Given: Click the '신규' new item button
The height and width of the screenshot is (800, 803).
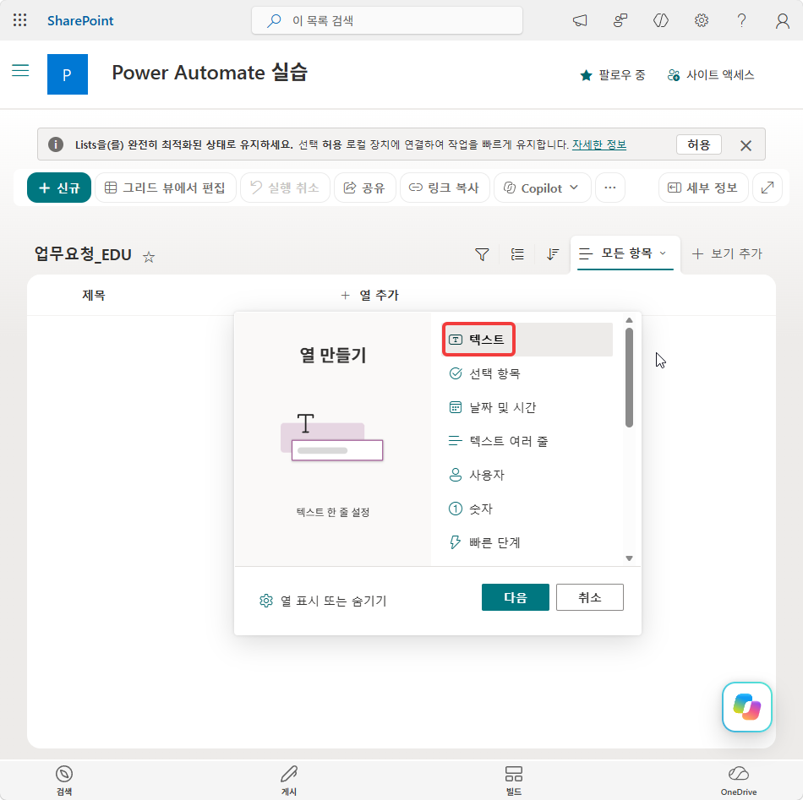Looking at the screenshot, I should pyautogui.click(x=59, y=188).
